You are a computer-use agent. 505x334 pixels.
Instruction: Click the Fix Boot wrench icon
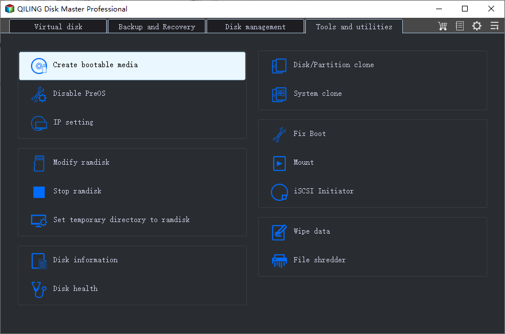click(279, 135)
